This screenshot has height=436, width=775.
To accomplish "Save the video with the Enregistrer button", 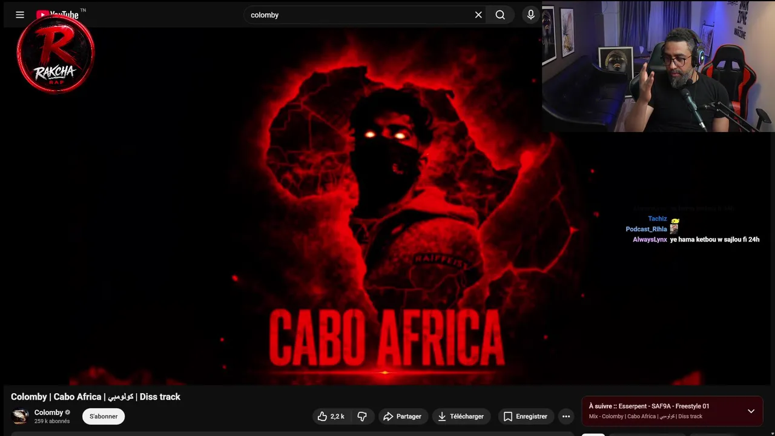I will tap(526, 416).
